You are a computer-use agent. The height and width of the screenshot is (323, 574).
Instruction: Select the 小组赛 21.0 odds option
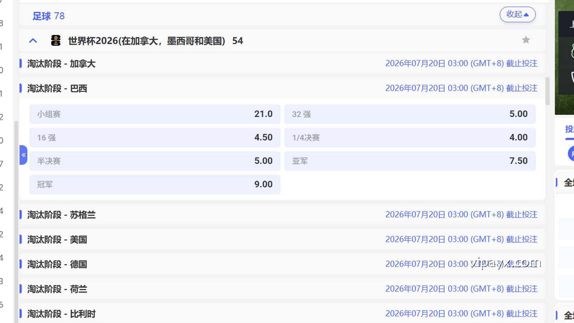pyautogui.click(x=155, y=114)
